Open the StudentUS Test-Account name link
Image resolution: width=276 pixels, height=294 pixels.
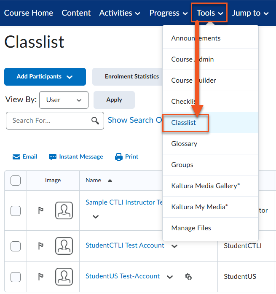pos(123,276)
